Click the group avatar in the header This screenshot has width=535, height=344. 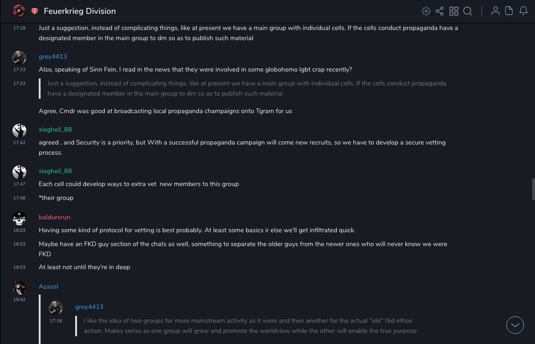(19, 11)
